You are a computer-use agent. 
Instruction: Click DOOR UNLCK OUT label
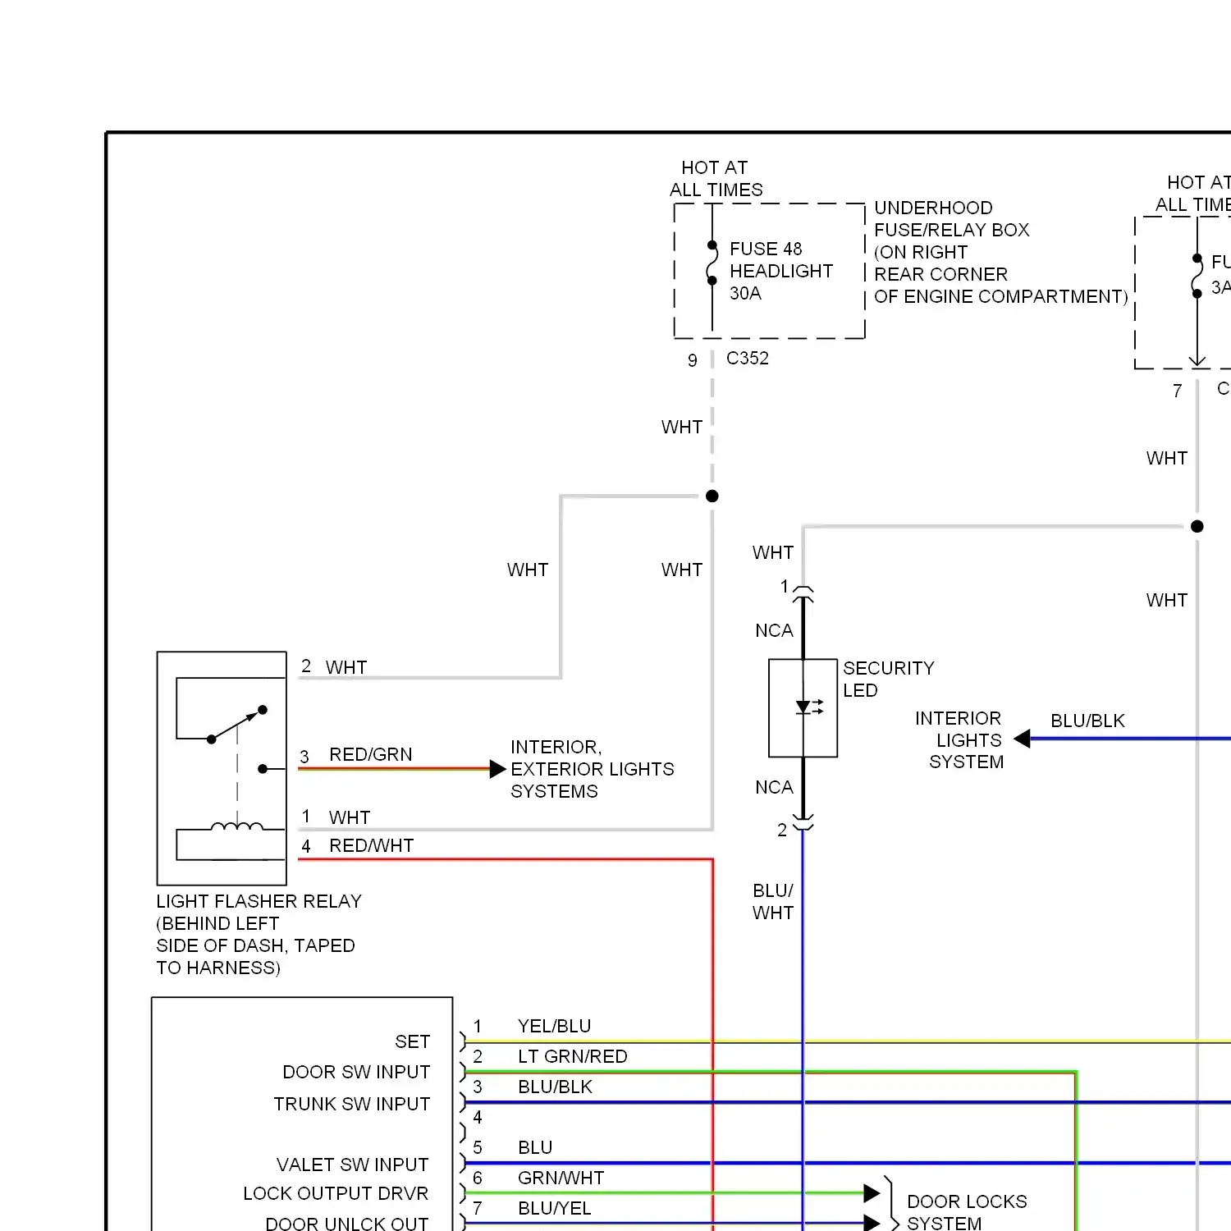coord(347,1224)
